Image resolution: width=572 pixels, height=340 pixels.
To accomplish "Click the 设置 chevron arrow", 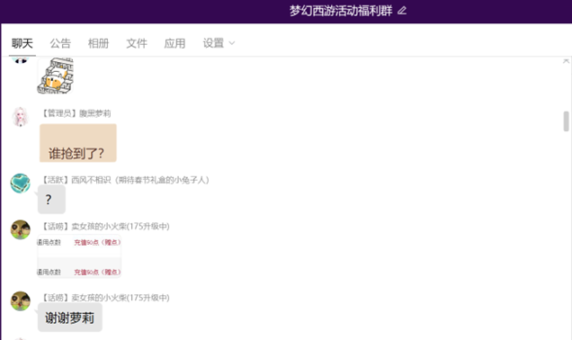I will [x=232, y=43].
